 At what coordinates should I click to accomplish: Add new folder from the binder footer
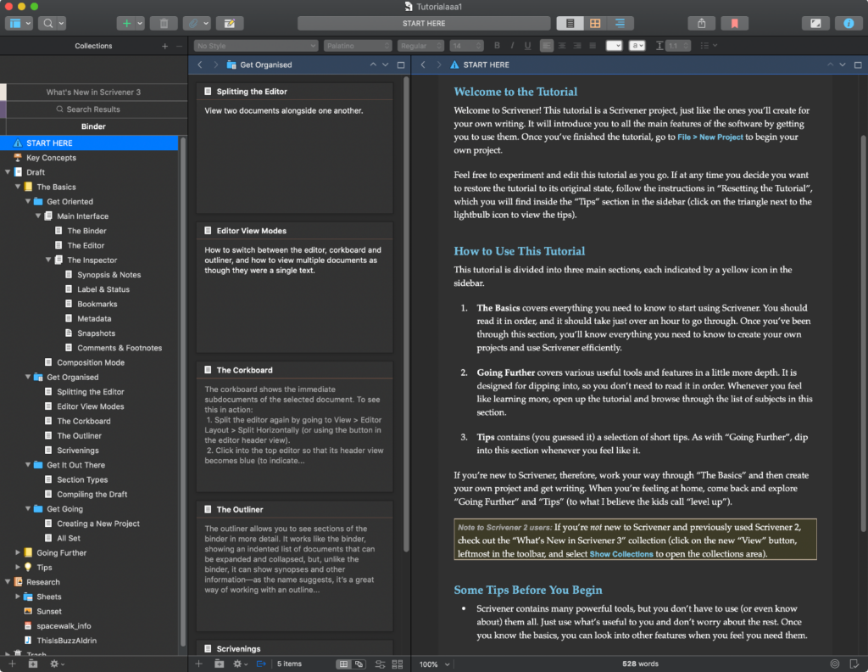click(33, 664)
